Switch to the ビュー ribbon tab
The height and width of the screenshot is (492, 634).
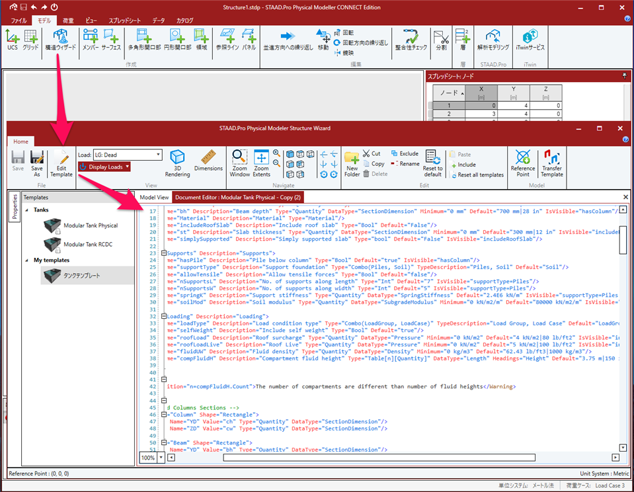click(91, 20)
